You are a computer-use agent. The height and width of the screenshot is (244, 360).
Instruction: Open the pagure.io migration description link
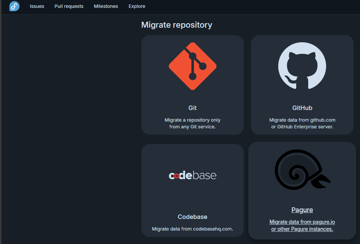(x=302, y=225)
